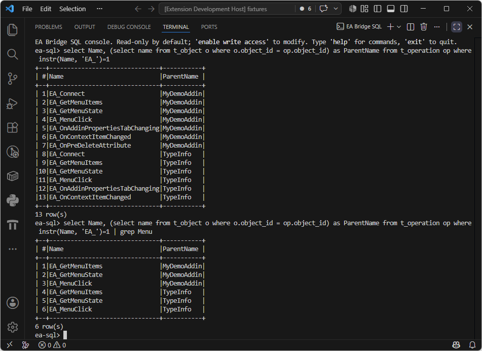Click EA_OnPreDeleteAttribute row in first table
Viewport: 482px width, 351px height.
pos(120,145)
